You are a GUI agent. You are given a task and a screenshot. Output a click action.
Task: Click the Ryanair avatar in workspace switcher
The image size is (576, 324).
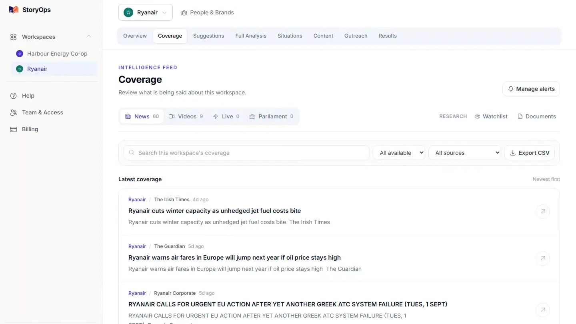pyautogui.click(x=128, y=12)
